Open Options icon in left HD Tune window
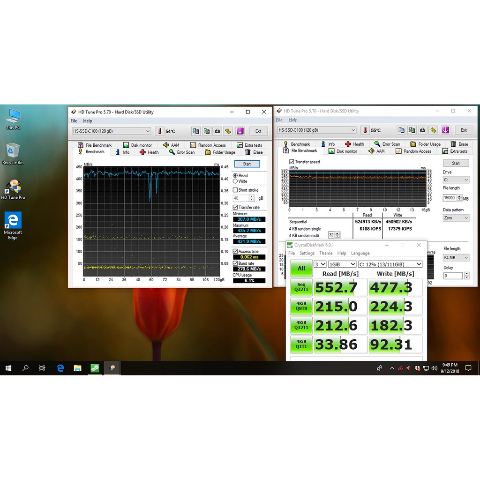480x480 pixels. click(x=228, y=131)
